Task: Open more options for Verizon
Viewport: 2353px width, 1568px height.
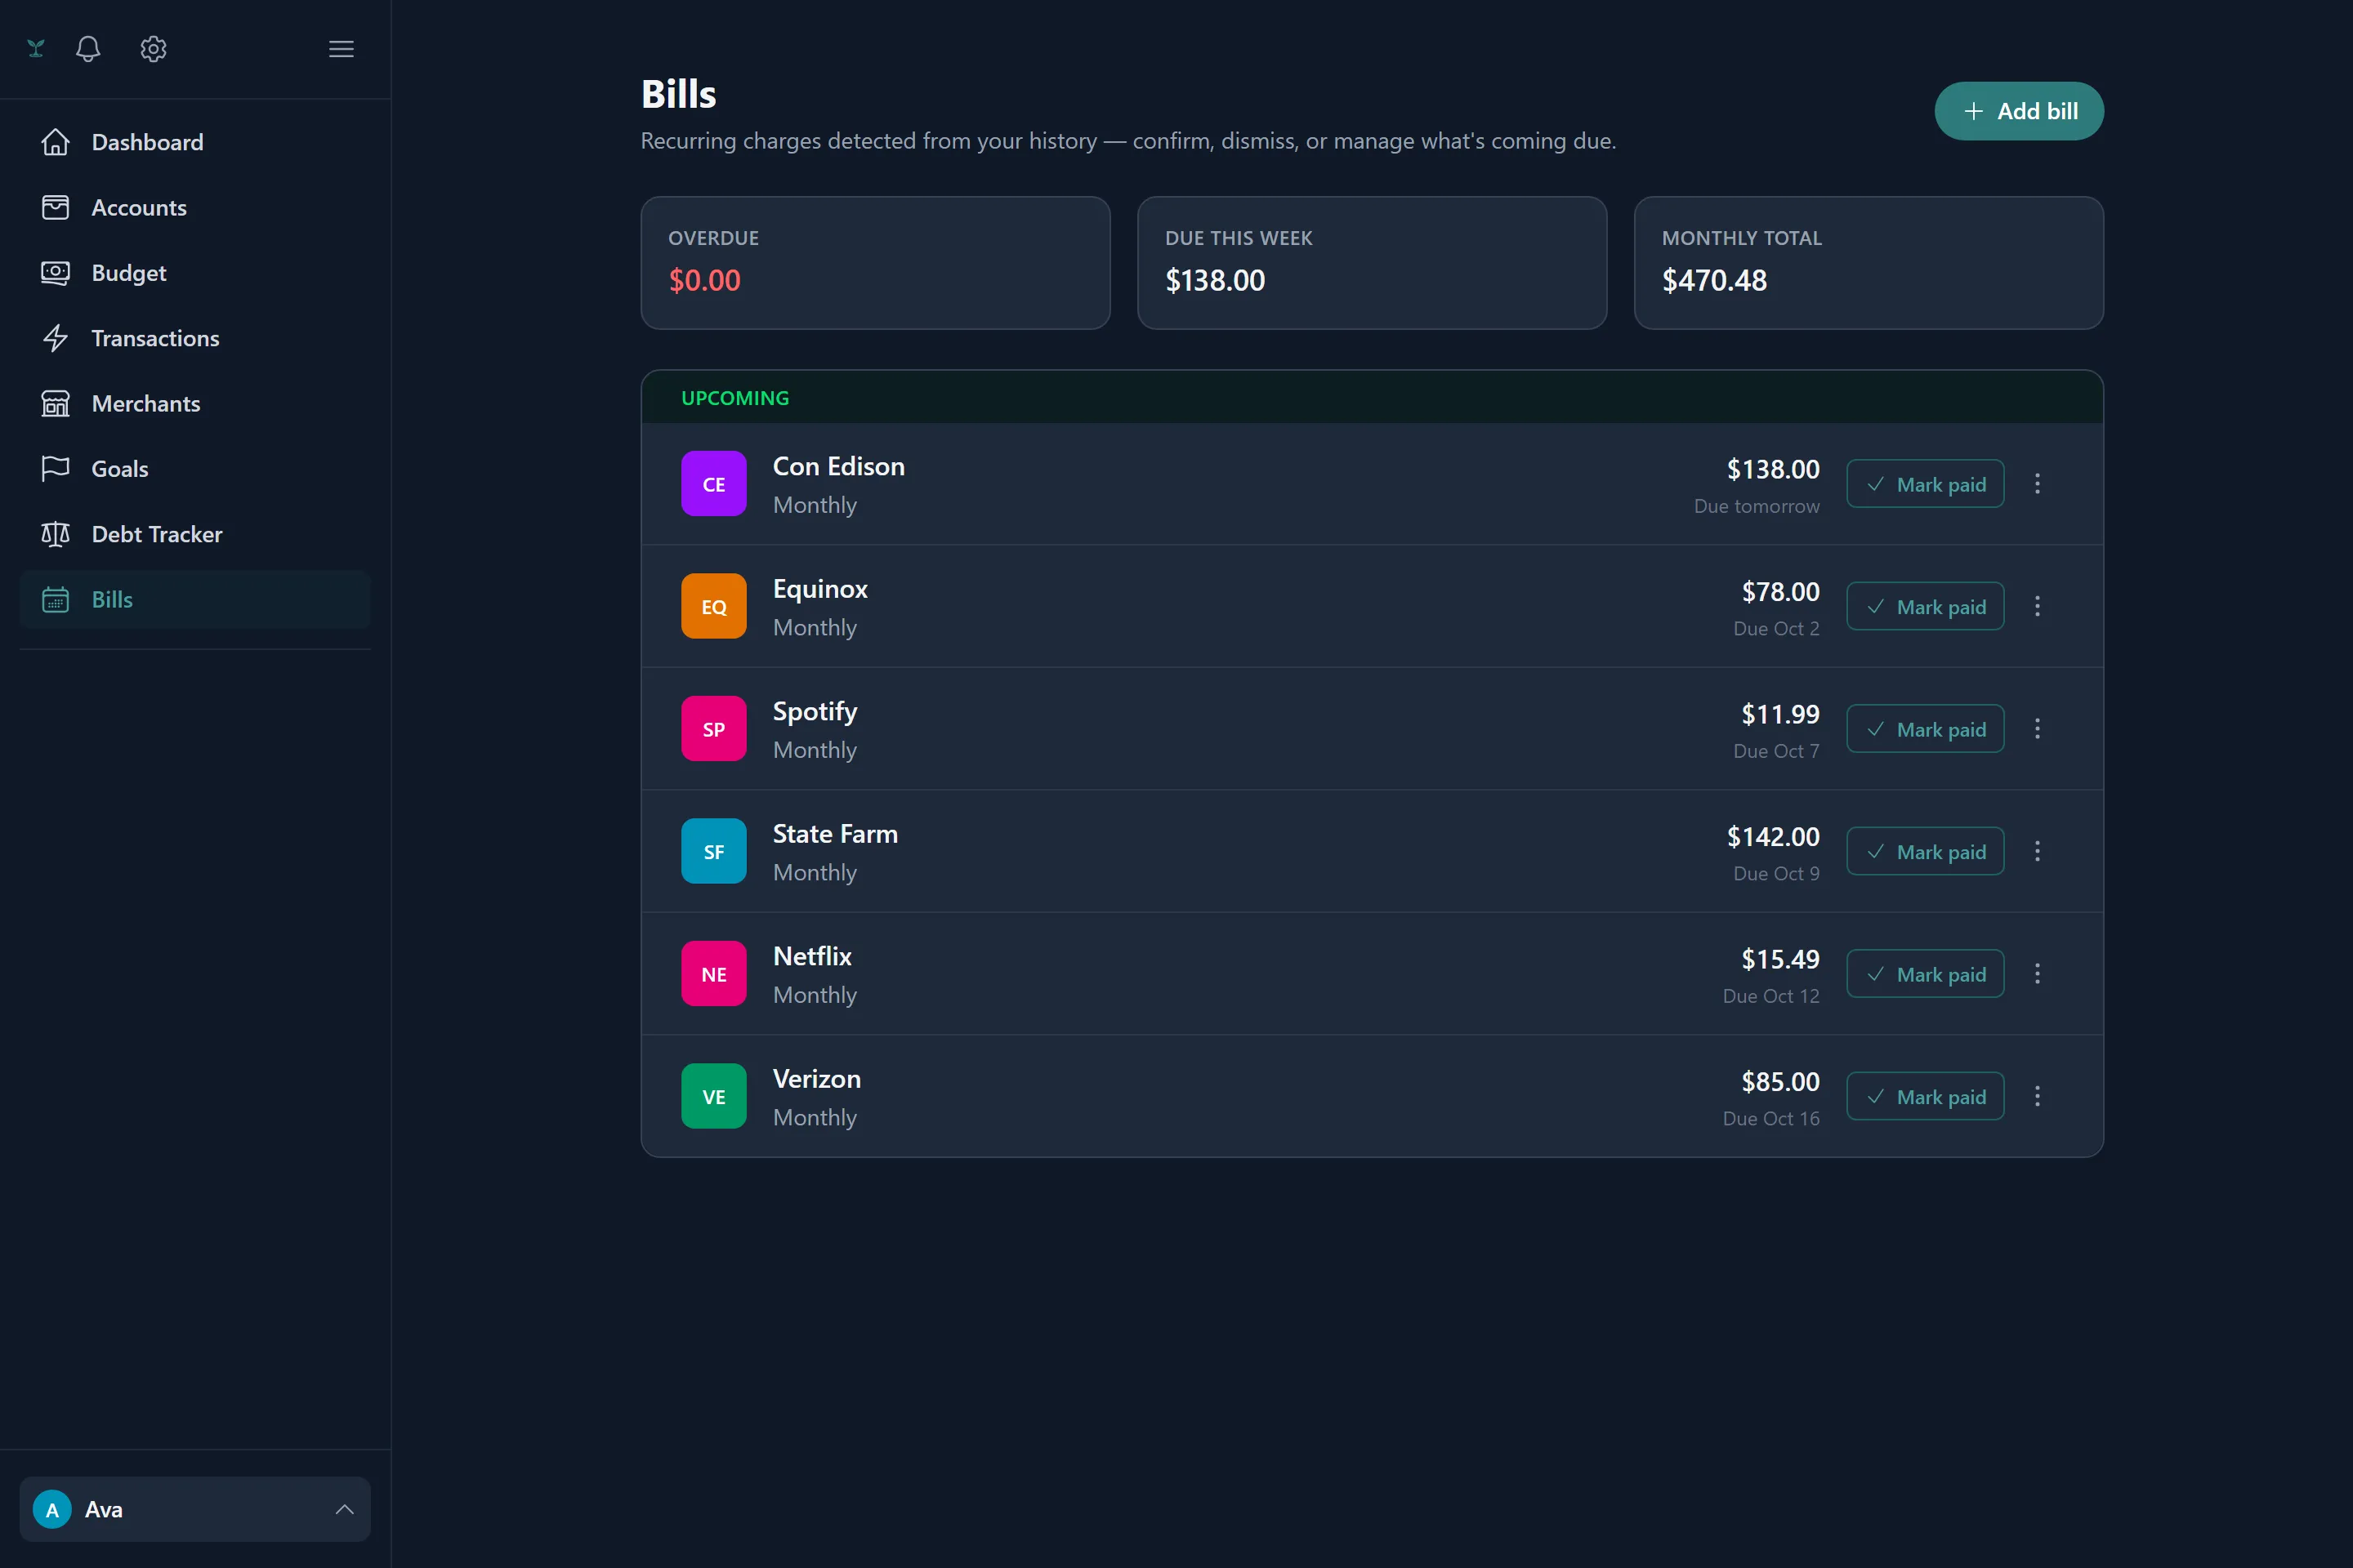Action: pyautogui.click(x=2037, y=1097)
